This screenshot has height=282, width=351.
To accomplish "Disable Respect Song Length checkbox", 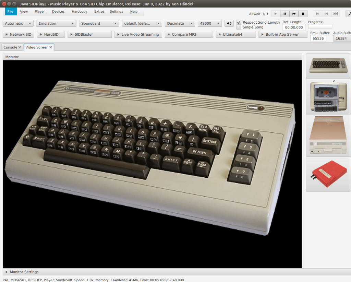I will tap(239, 22).
